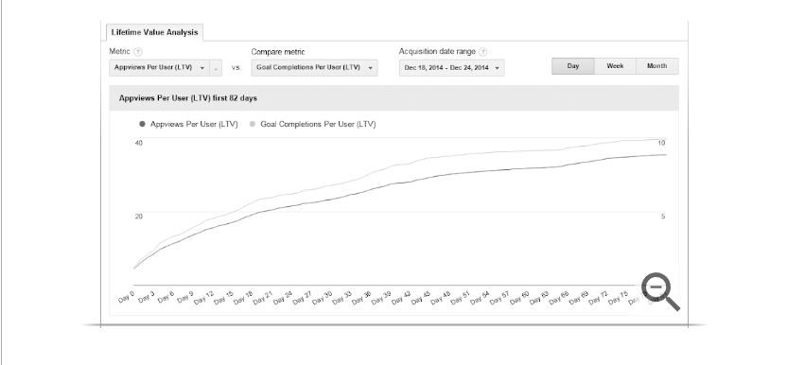Click the Day 63 axis label
Viewport: 787px width, 365px height.
pyautogui.click(x=539, y=298)
